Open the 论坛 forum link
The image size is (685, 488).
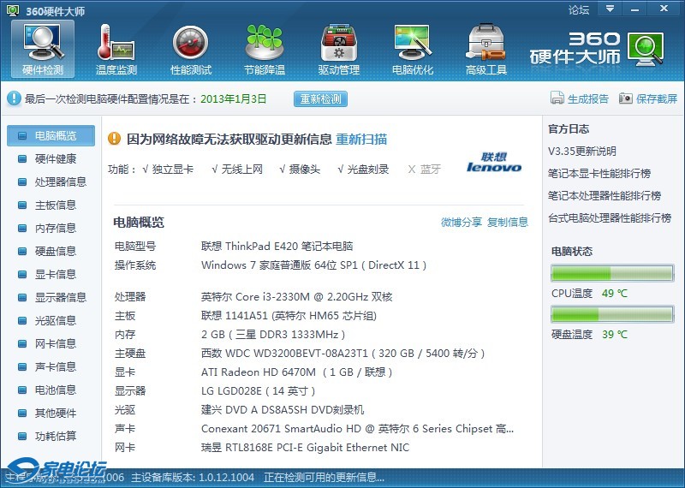(579, 9)
